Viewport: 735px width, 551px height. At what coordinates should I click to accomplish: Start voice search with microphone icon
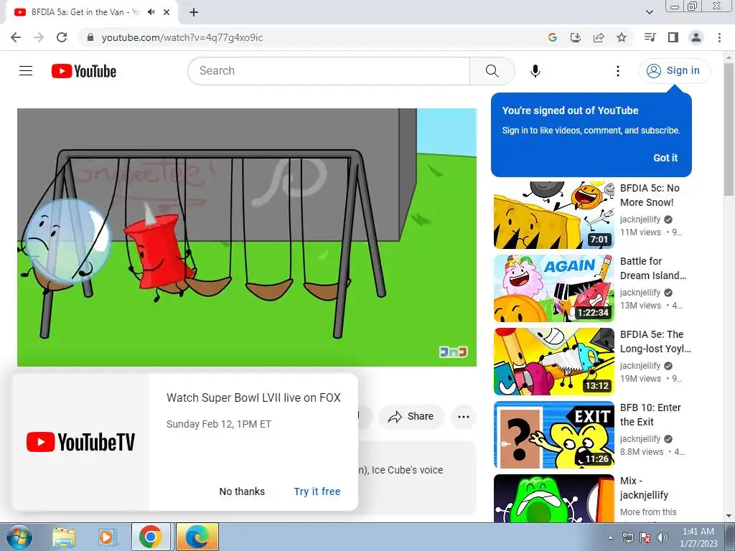tap(535, 71)
